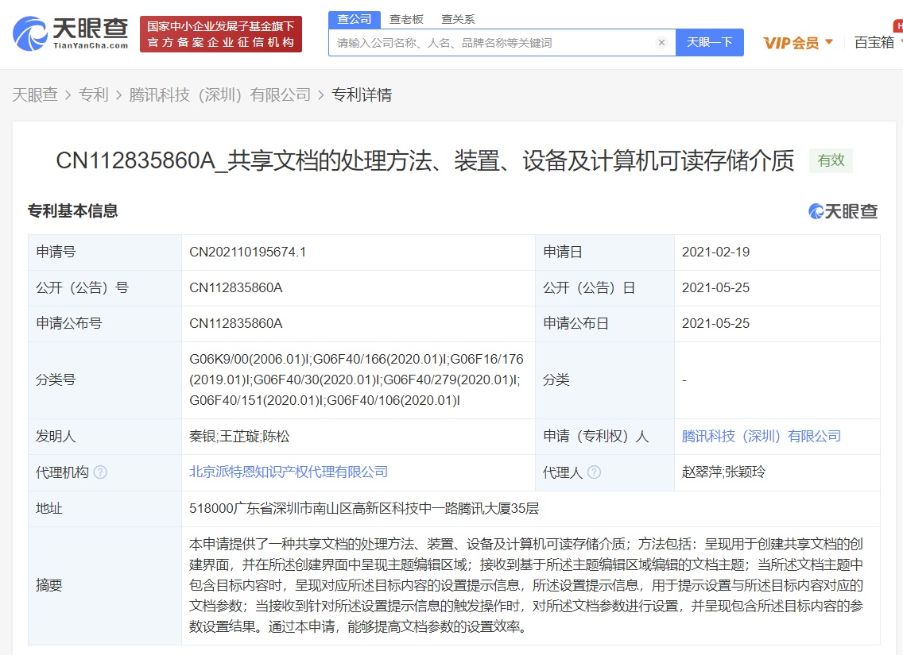Screen dimensions: 903x655
Task: Switch to the 查关系 search tab
Action: (458, 18)
